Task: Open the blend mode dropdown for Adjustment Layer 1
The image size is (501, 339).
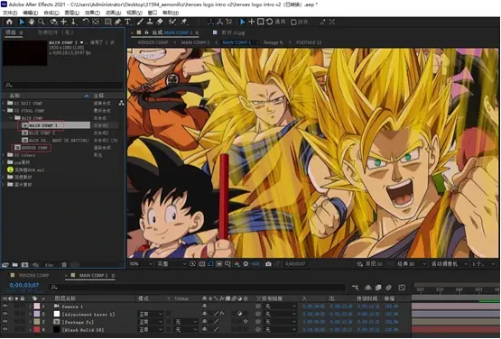Action: [x=151, y=314]
